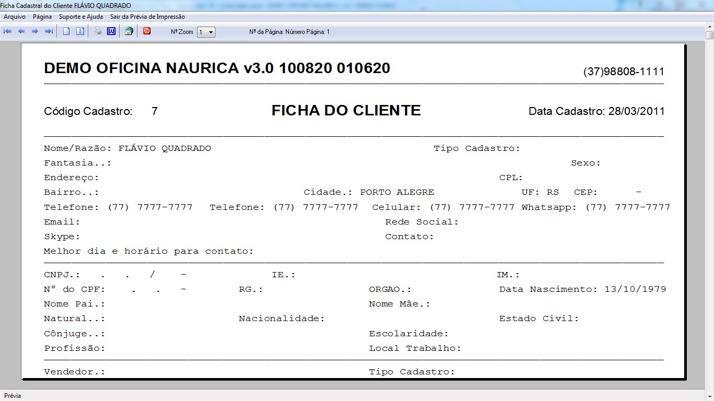Click the Fantasia..: label
This screenshot has width=714, height=401.
[78, 163]
